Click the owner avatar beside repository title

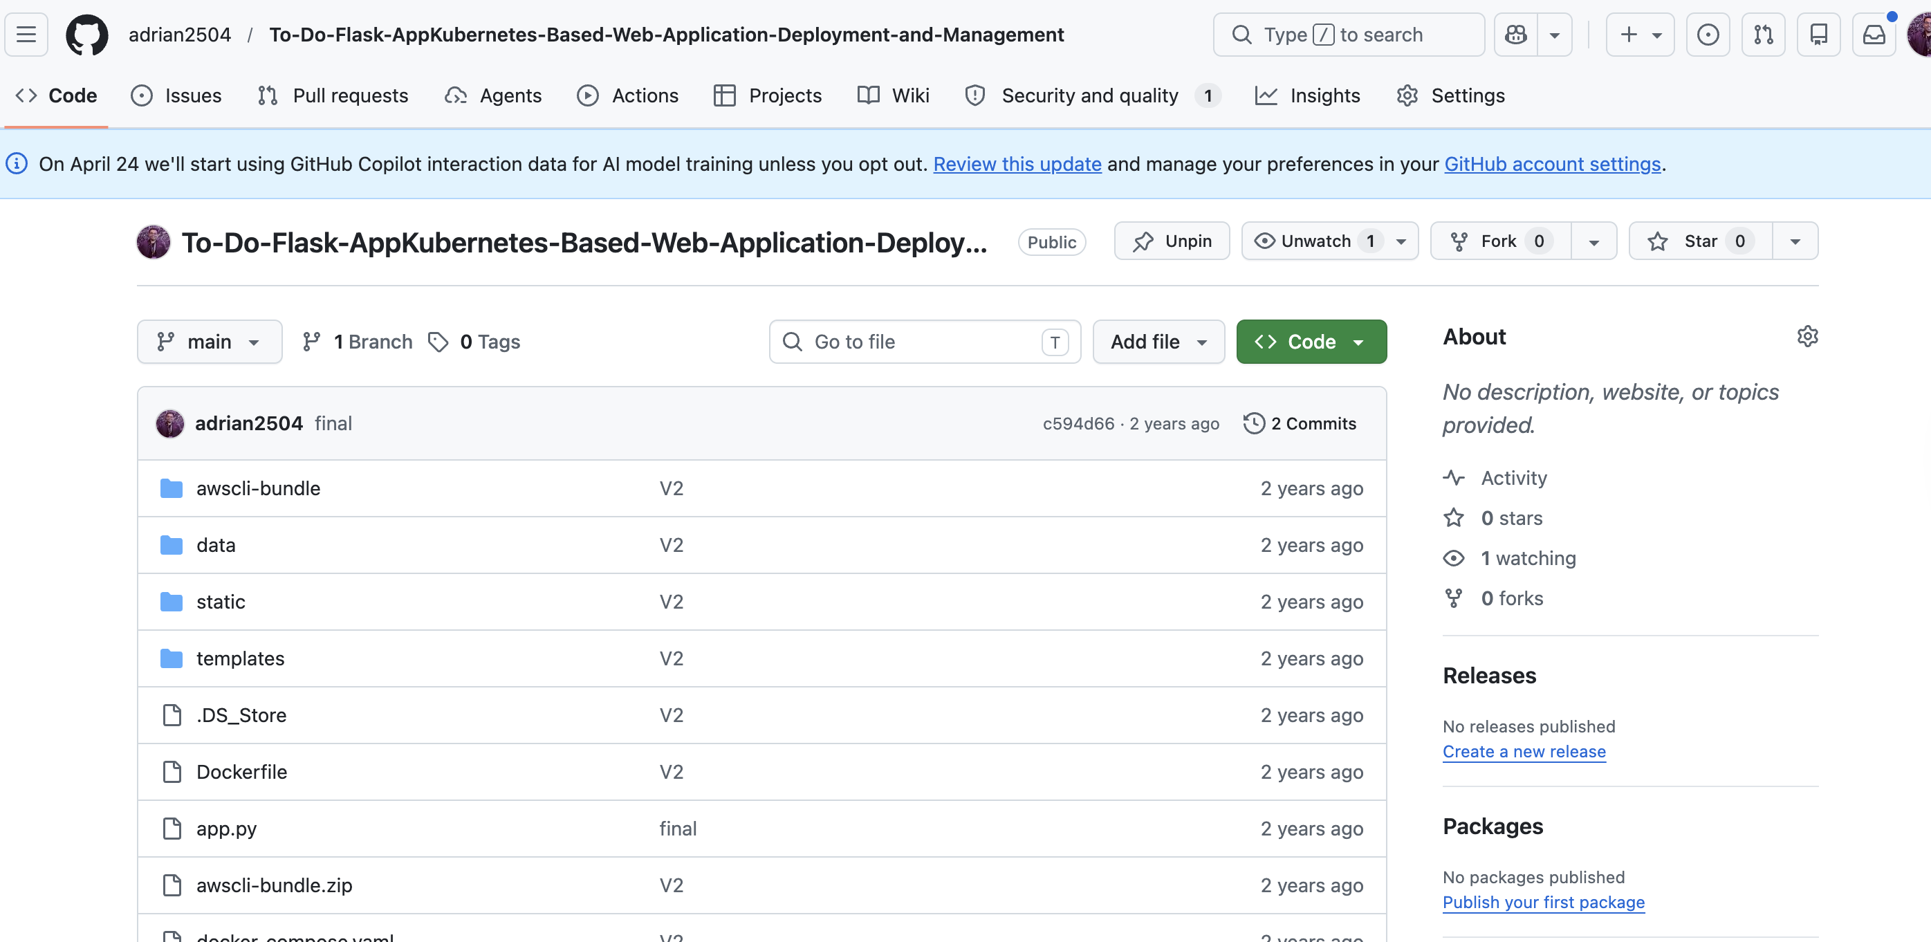point(153,242)
